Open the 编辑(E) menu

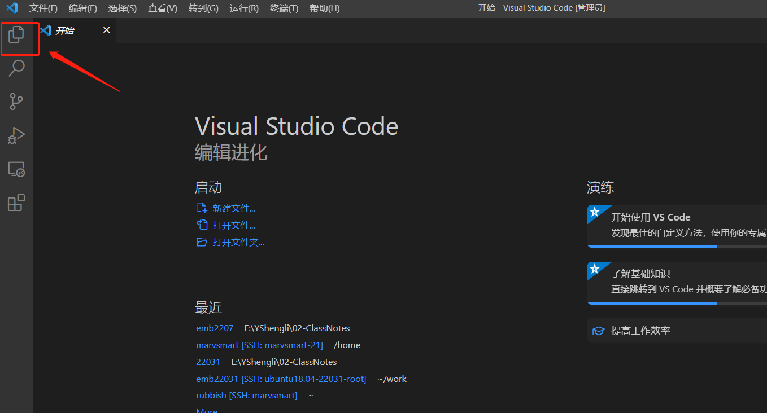coord(83,8)
